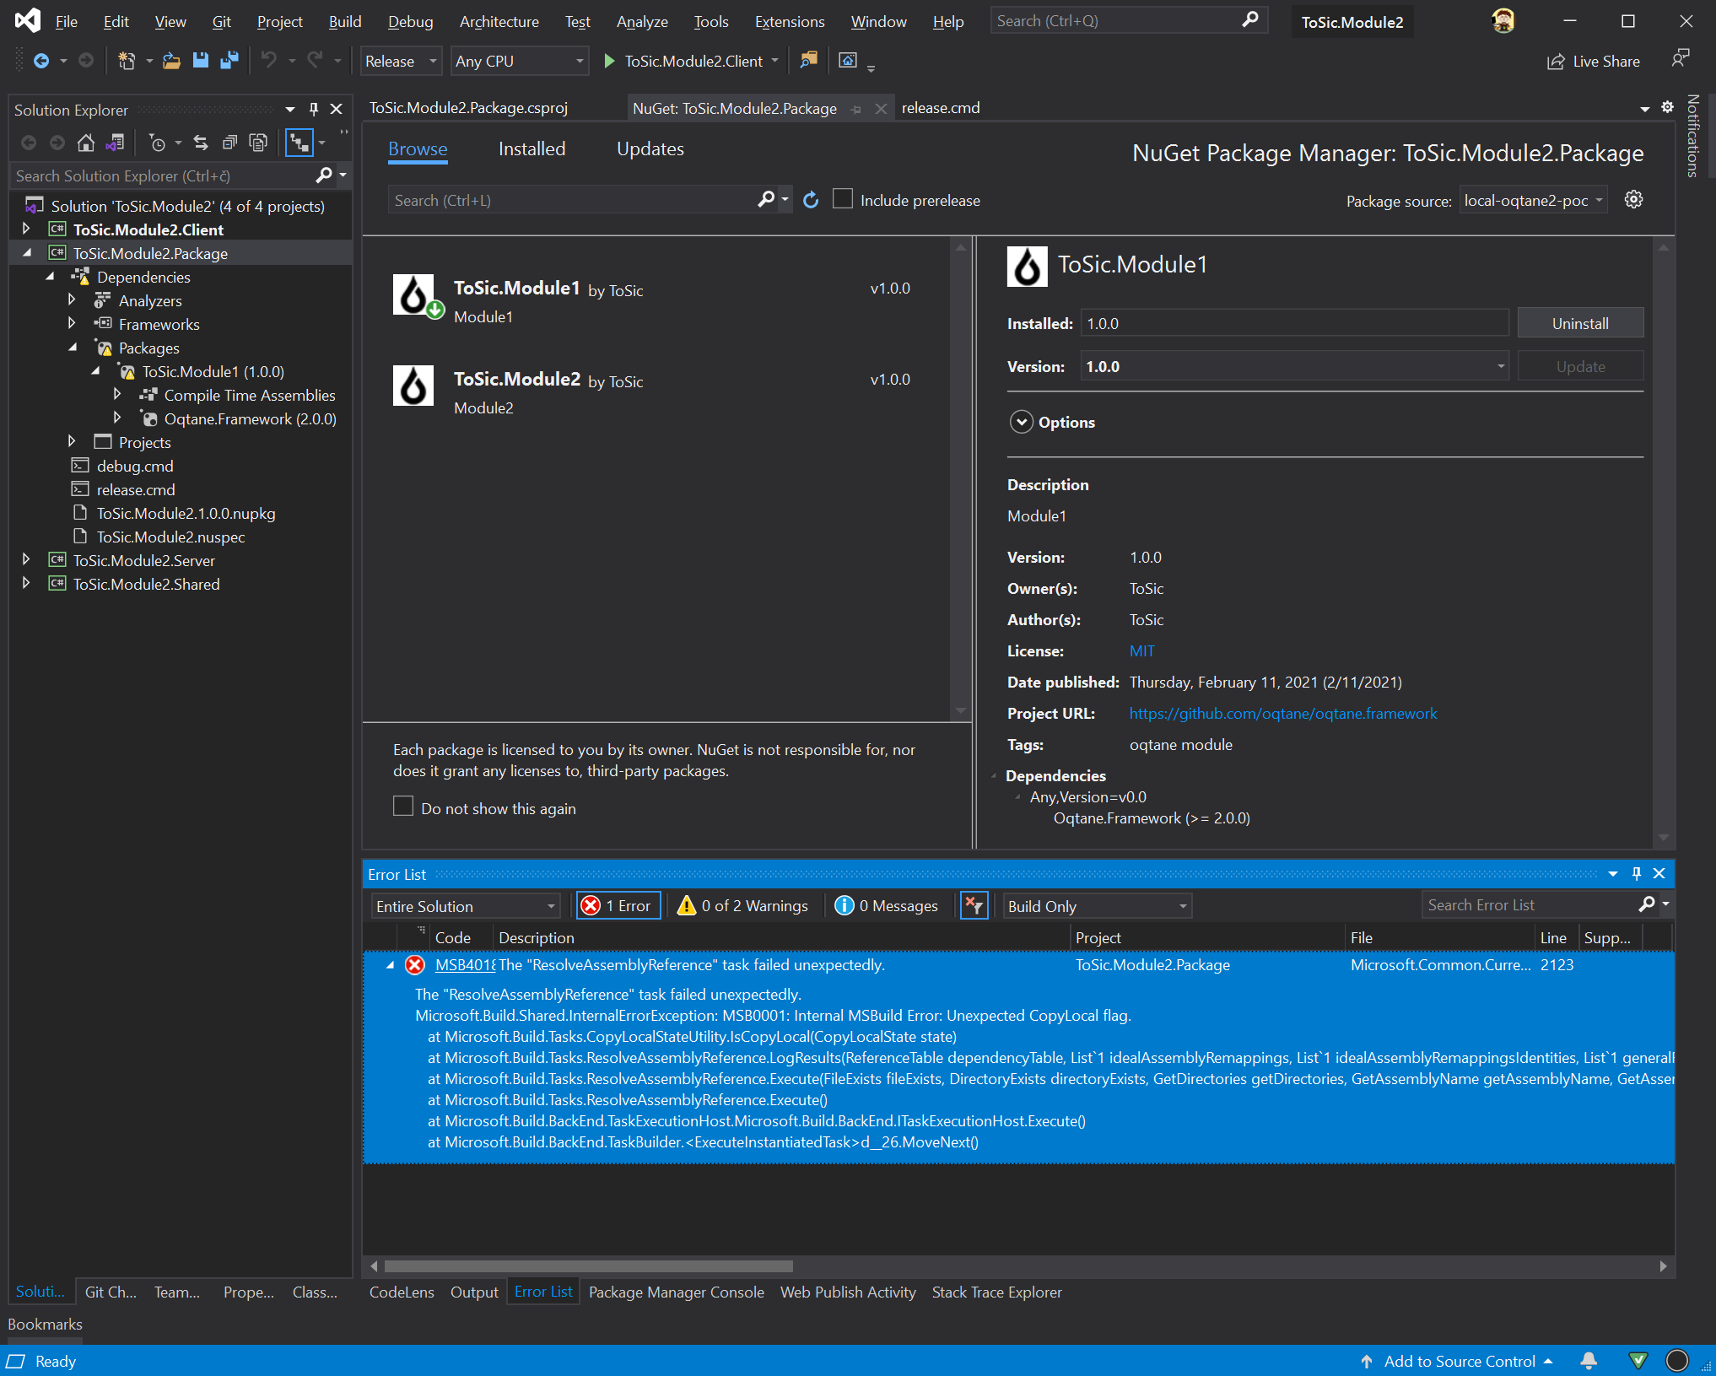
Task: Click the Home icon in Solution Explorer
Action: 86,143
